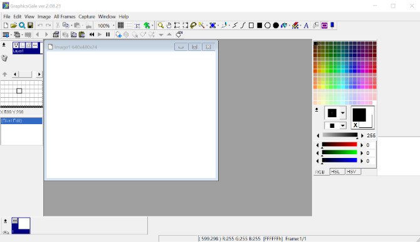Select the color replace eraser tool
The height and width of the screenshot is (242, 420).
(x=295, y=26)
